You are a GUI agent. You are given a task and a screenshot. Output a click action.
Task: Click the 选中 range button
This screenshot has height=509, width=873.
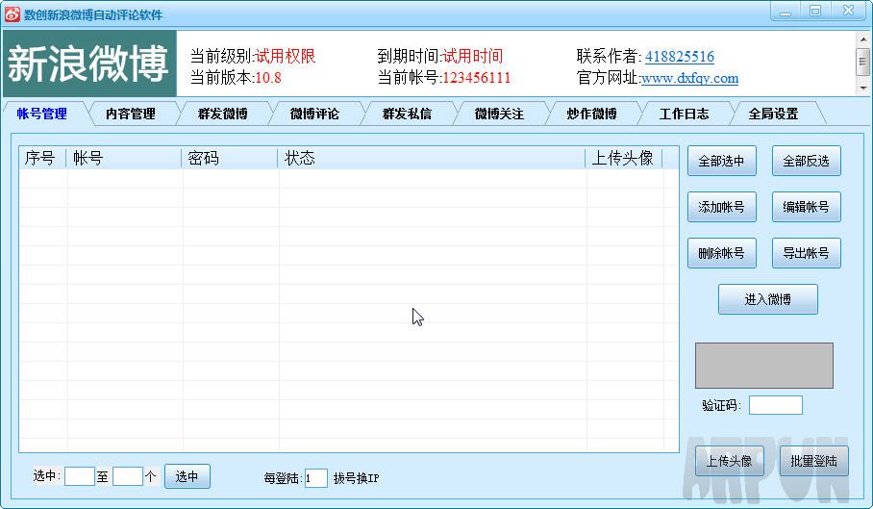187,476
